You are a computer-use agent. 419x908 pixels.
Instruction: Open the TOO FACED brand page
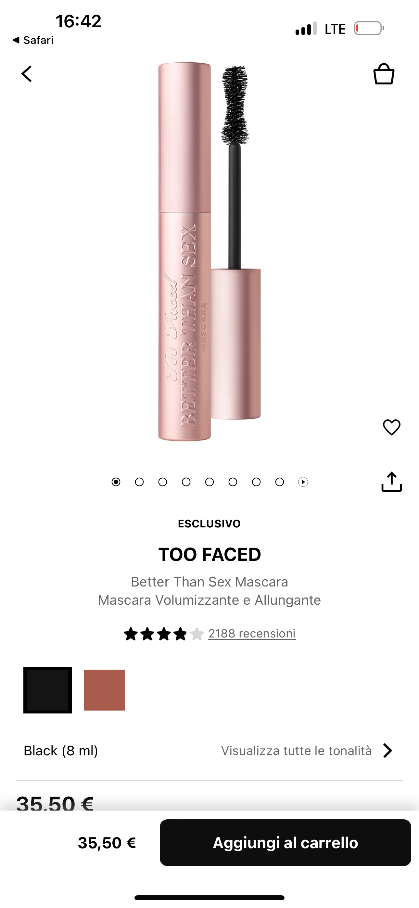(209, 554)
